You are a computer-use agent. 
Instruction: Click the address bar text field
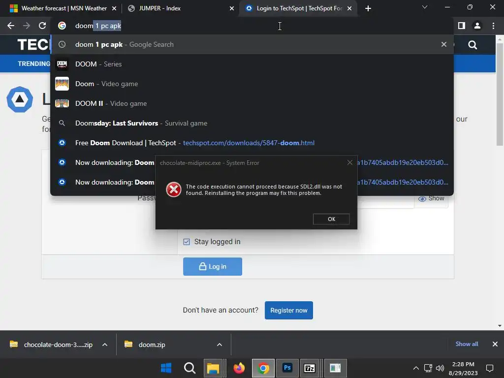point(252,26)
